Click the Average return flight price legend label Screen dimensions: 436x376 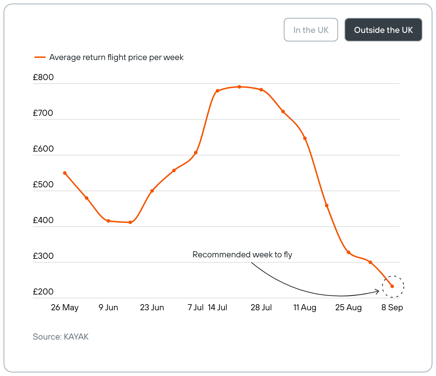(x=116, y=57)
